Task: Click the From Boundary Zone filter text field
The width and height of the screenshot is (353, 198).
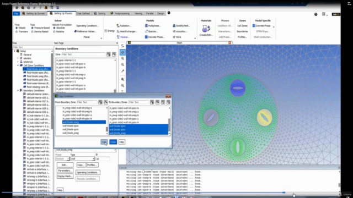Action: 87,102
